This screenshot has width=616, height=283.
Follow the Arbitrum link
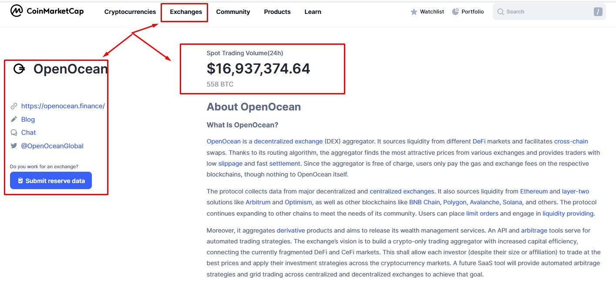258,202
